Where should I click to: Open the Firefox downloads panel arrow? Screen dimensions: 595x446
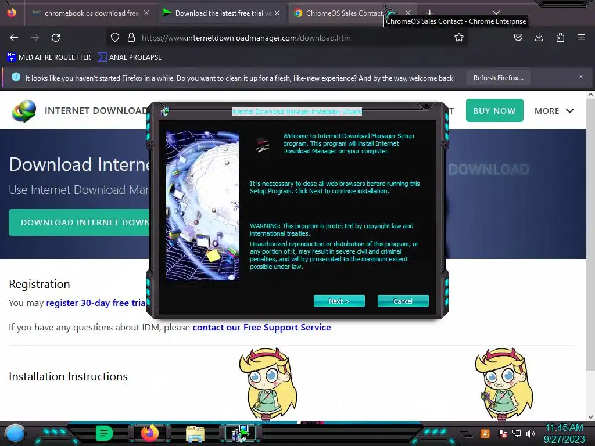tap(539, 37)
